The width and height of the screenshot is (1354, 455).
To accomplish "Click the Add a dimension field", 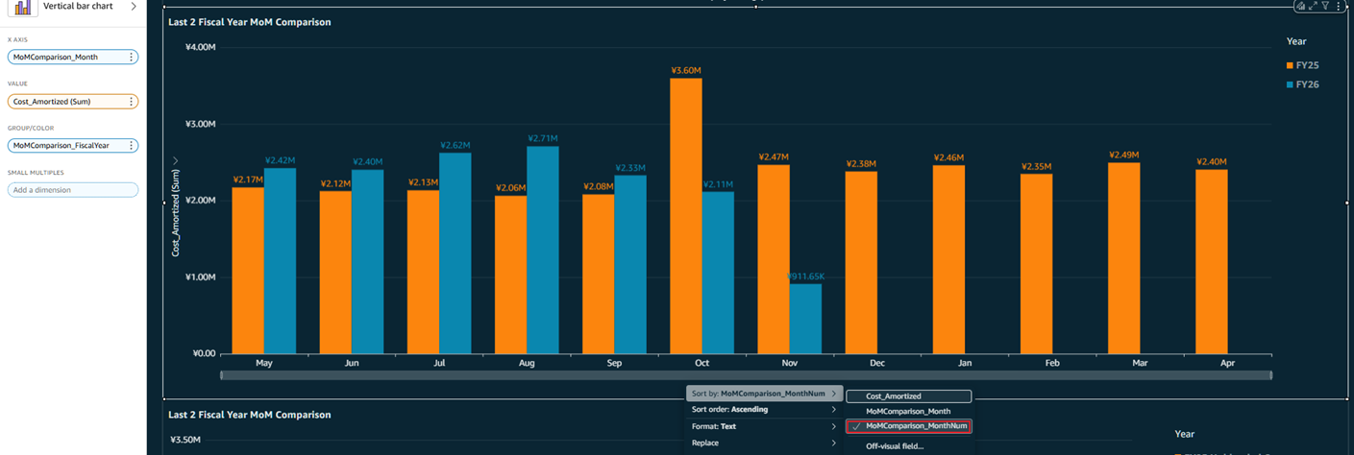I will click(73, 190).
